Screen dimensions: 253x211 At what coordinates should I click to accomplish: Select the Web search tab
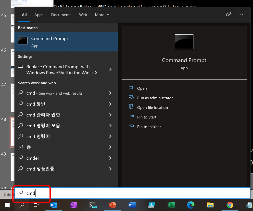pyautogui.click(x=83, y=15)
